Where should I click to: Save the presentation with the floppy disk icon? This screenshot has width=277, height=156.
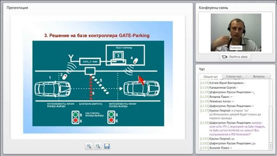click(x=107, y=146)
